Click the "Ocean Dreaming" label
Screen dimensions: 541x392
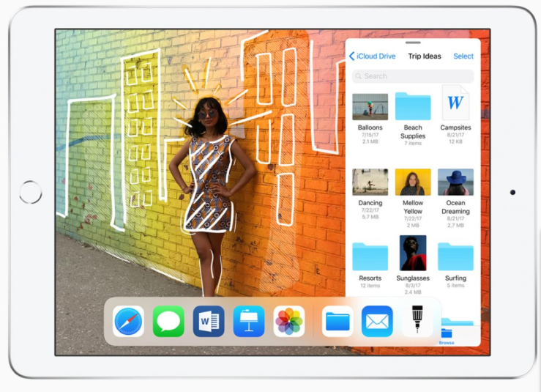[455, 207]
